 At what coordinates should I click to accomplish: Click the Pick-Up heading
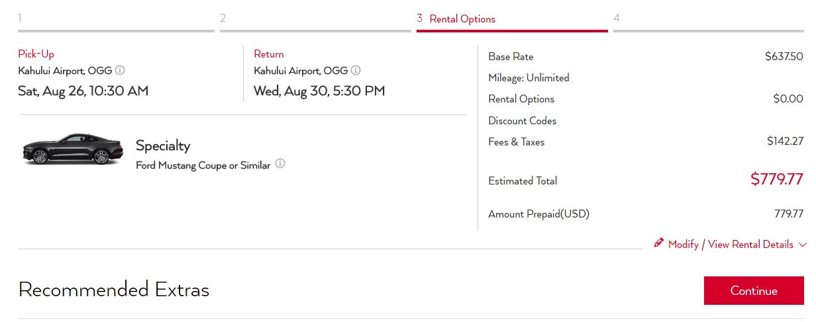pyautogui.click(x=36, y=54)
